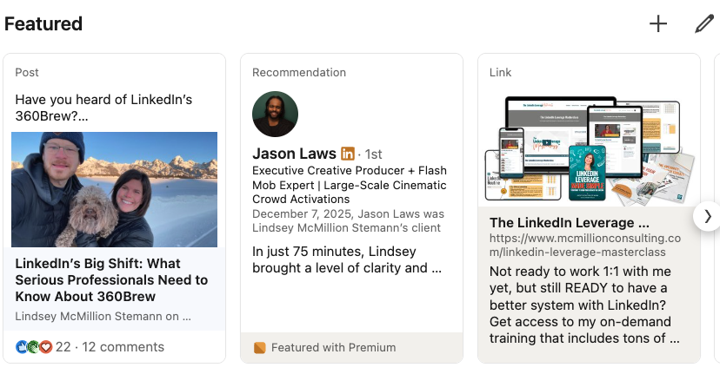Viewport: 720px width, 374px height.
Task: Open Jason Laws' profile photo
Action: [x=275, y=115]
